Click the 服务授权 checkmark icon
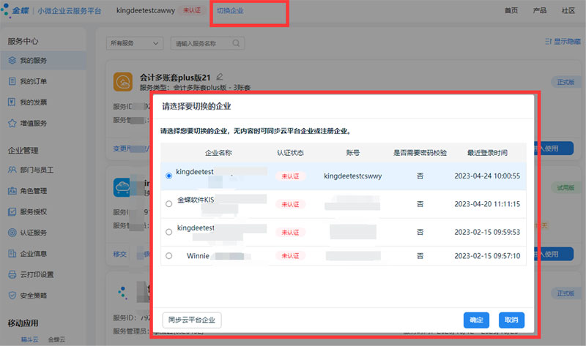This screenshot has height=346, width=586. pos(12,211)
